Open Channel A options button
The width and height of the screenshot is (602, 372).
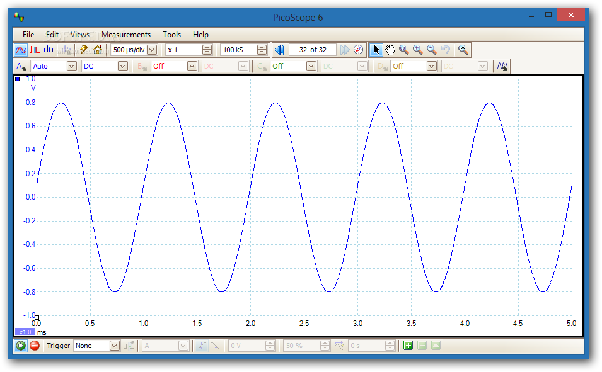click(21, 66)
